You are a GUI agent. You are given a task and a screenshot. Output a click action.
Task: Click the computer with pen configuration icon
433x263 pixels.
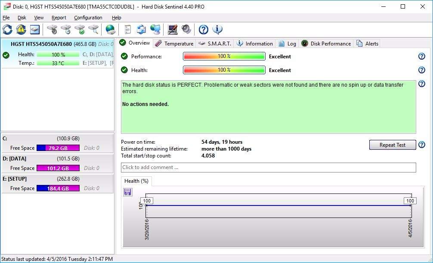[173, 30]
